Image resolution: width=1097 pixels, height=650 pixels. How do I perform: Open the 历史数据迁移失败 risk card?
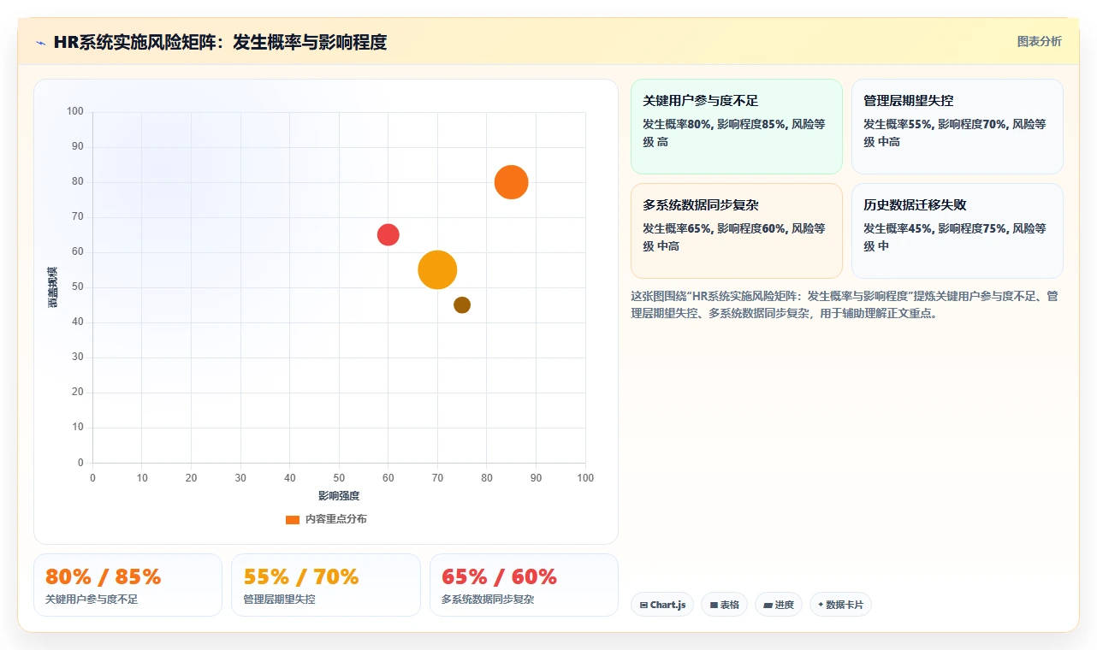click(x=958, y=231)
